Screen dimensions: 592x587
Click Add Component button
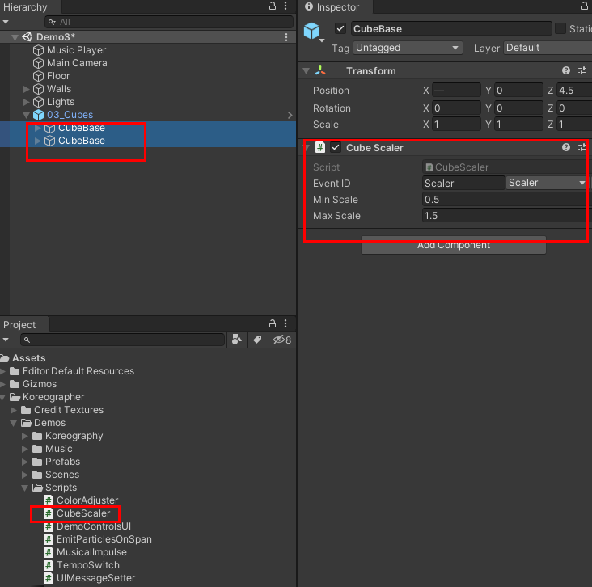[x=454, y=245]
